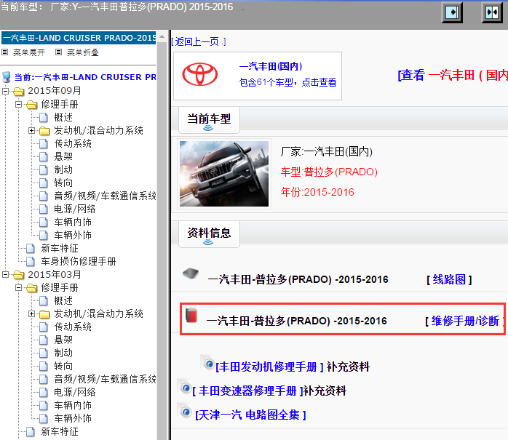
Task: Click the icon beside 丰田发动机修理手册
Action: (x=207, y=362)
